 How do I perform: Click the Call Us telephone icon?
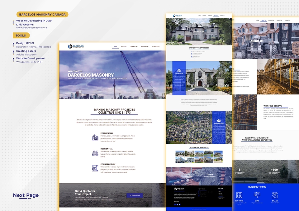point(275,195)
